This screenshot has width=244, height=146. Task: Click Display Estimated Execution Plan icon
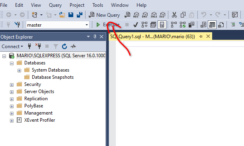coord(144,25)
